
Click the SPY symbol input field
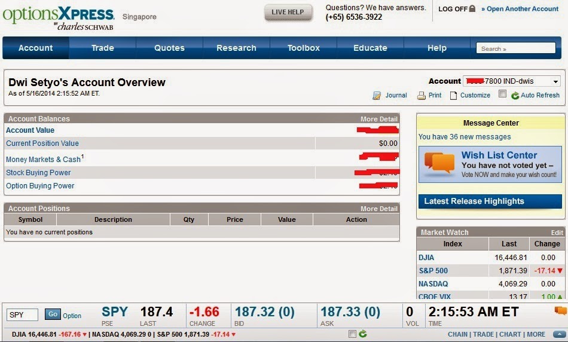tap(22, 315)
